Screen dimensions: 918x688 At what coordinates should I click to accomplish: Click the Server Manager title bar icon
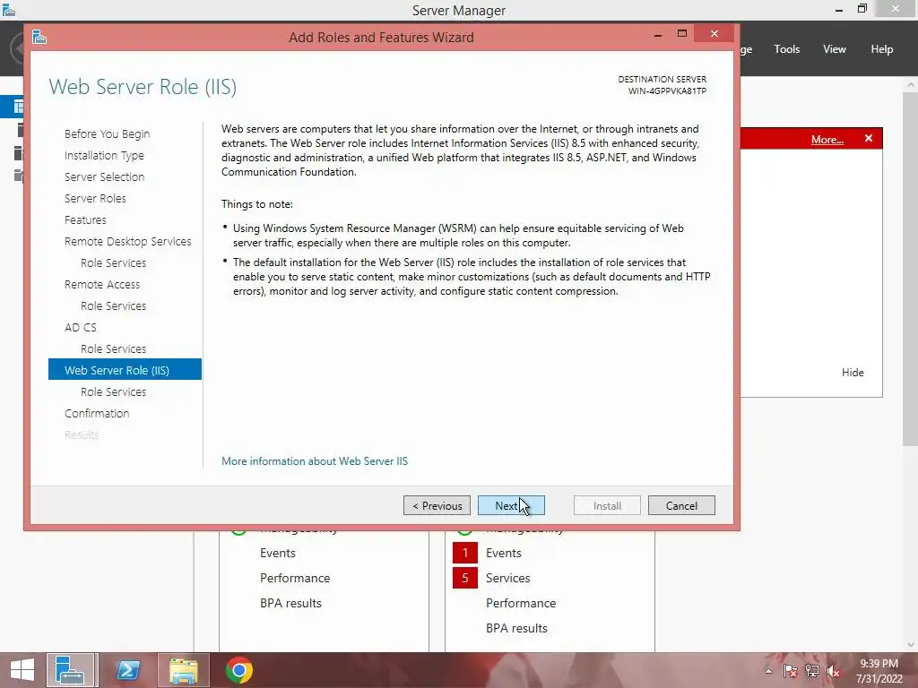coord(9,9)
